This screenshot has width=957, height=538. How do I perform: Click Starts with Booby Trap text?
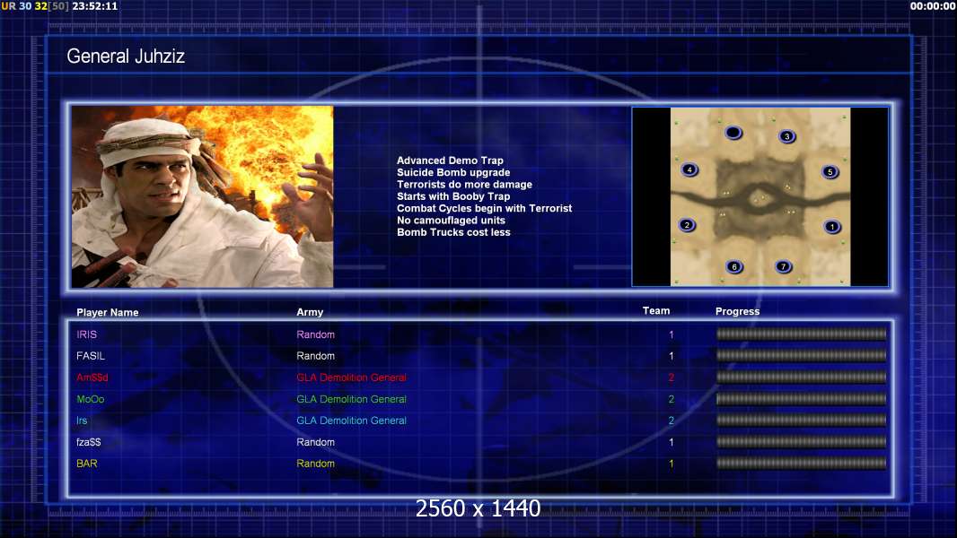click(453, 196)
